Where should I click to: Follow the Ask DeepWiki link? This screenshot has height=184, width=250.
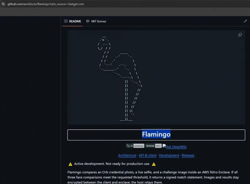coord(175,147)
